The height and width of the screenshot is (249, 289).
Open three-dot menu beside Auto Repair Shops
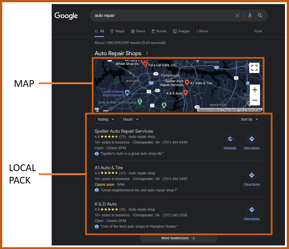click(147, 53)
